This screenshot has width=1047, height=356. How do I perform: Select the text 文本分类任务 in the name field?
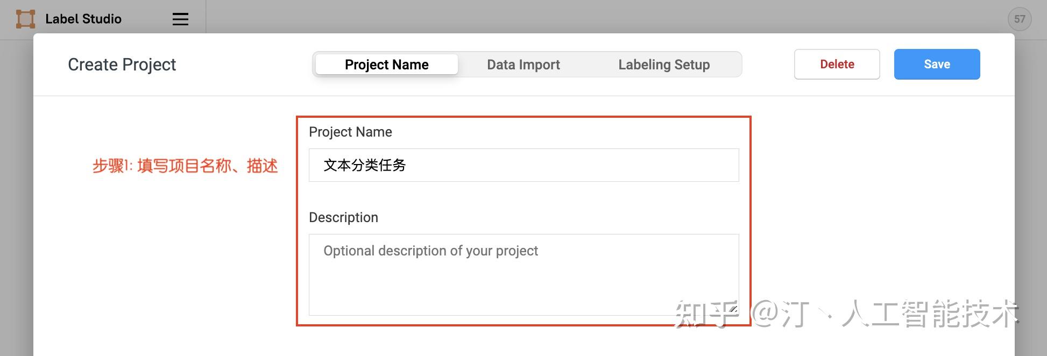tap(364, 165)
